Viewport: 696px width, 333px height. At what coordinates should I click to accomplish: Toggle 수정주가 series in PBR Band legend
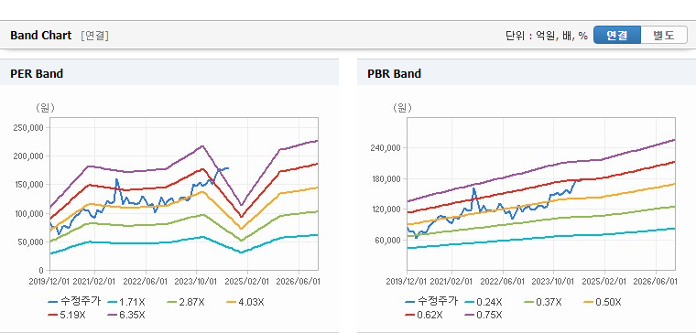431,302
